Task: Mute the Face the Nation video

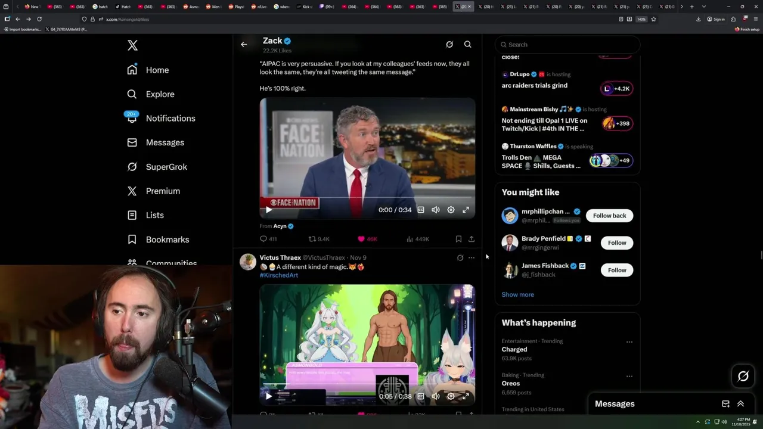Action: point(436,210)
